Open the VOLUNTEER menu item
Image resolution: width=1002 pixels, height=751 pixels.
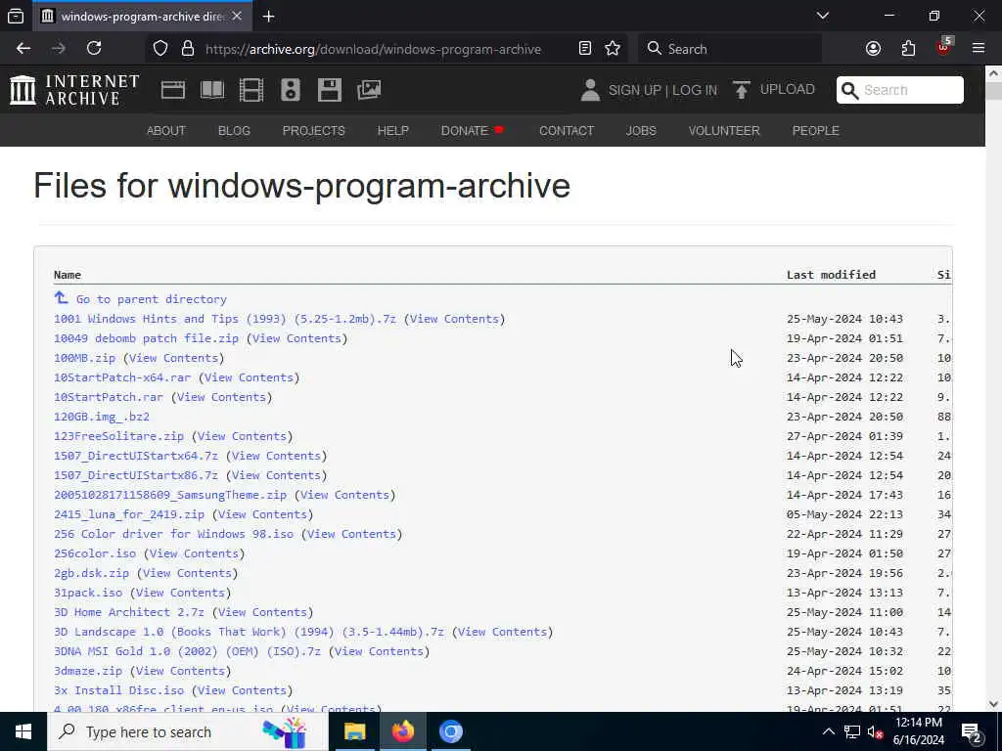(724, 130)
